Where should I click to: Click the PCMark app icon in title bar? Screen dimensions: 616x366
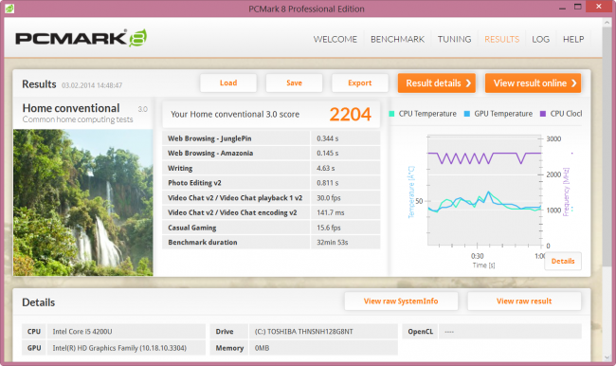coord(9,9)
